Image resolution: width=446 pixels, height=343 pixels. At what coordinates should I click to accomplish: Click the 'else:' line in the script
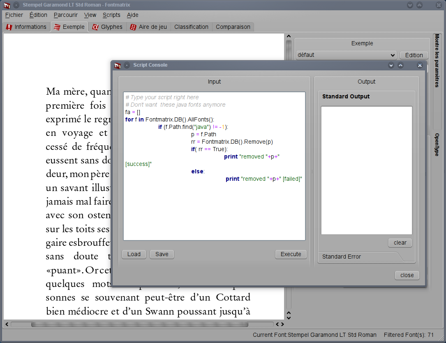[198, 171]
